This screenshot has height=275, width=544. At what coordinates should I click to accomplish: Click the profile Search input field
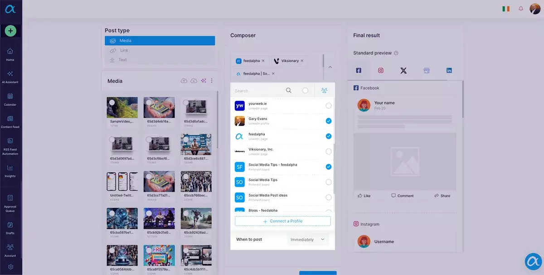[x=257, y=91]
